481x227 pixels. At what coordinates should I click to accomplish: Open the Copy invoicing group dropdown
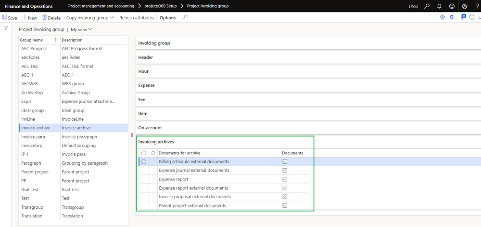click(x=89, y=18)
